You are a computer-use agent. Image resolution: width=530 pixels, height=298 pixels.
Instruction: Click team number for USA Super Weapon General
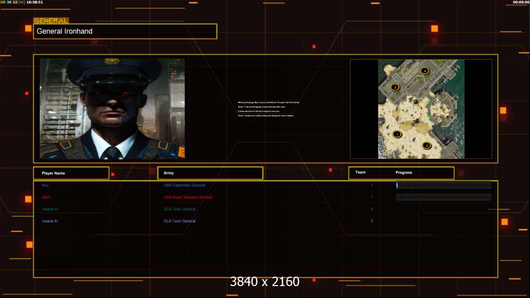tap(372, 197)
